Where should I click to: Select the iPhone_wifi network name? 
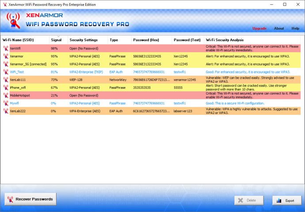tap(18, 87)
